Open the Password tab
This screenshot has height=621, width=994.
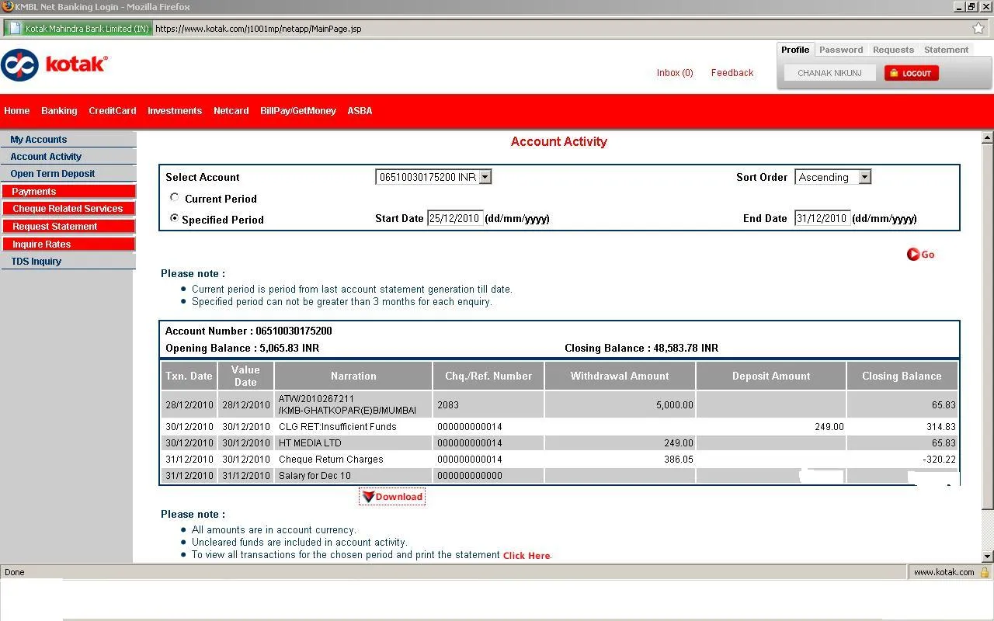point(841,50)
